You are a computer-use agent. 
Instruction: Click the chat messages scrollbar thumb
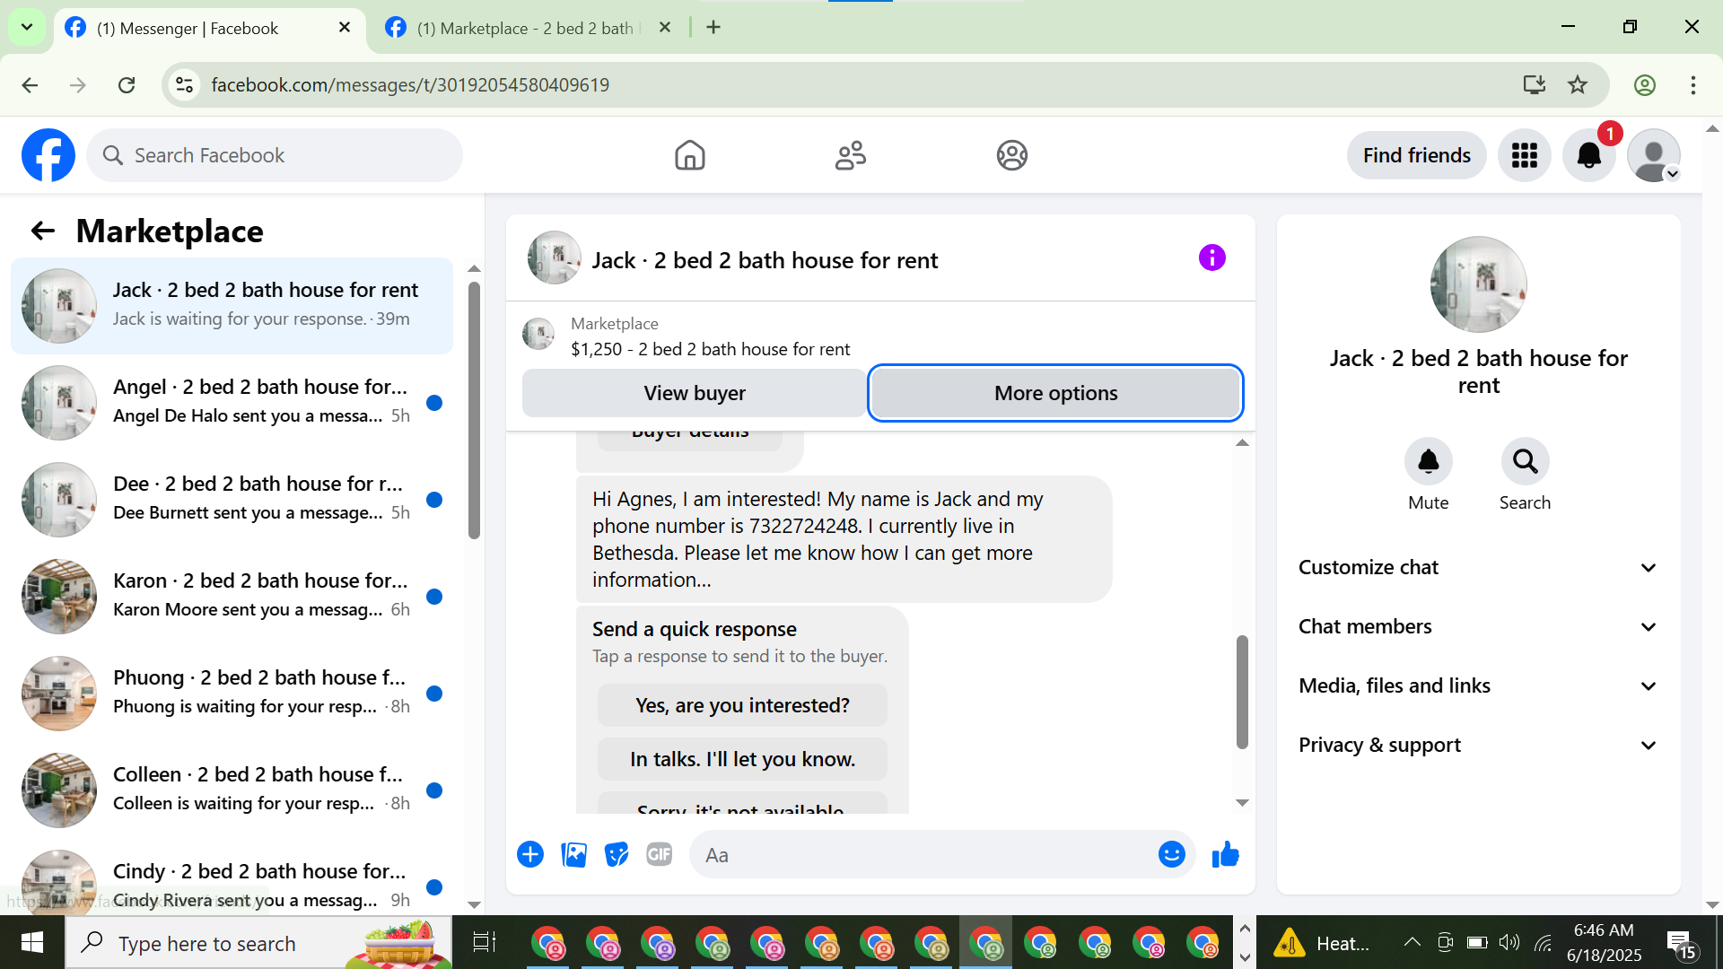[1242, 692]
